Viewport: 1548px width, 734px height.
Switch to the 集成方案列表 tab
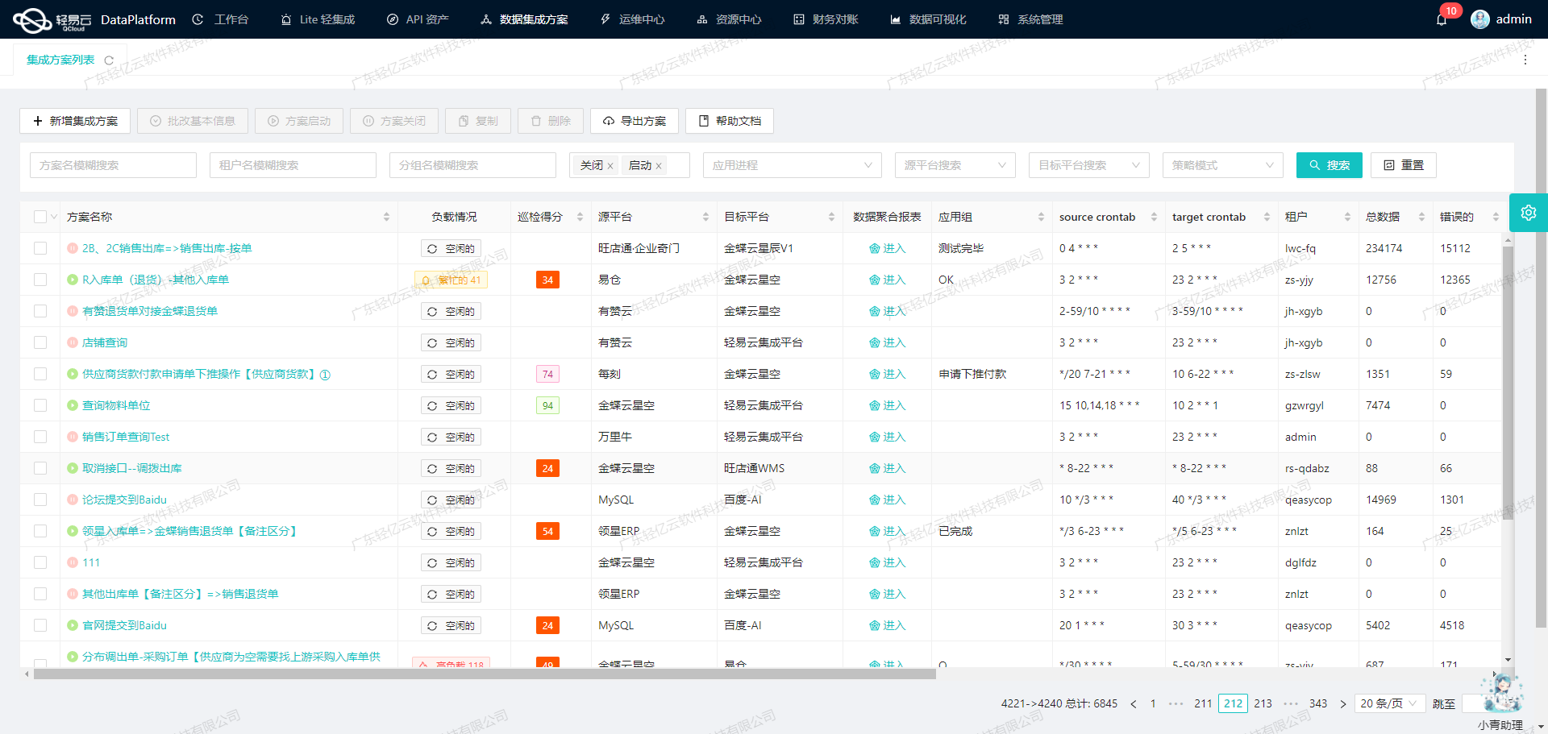click(x=60, y=60)
